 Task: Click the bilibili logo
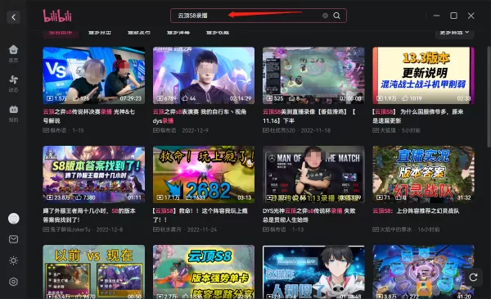57,16
